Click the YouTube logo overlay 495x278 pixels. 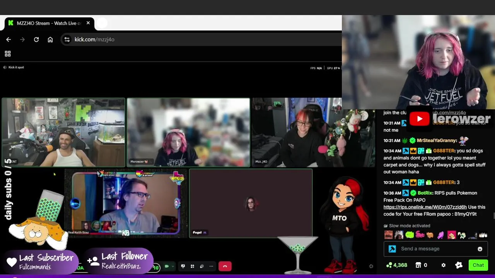(x=420, y=119)
